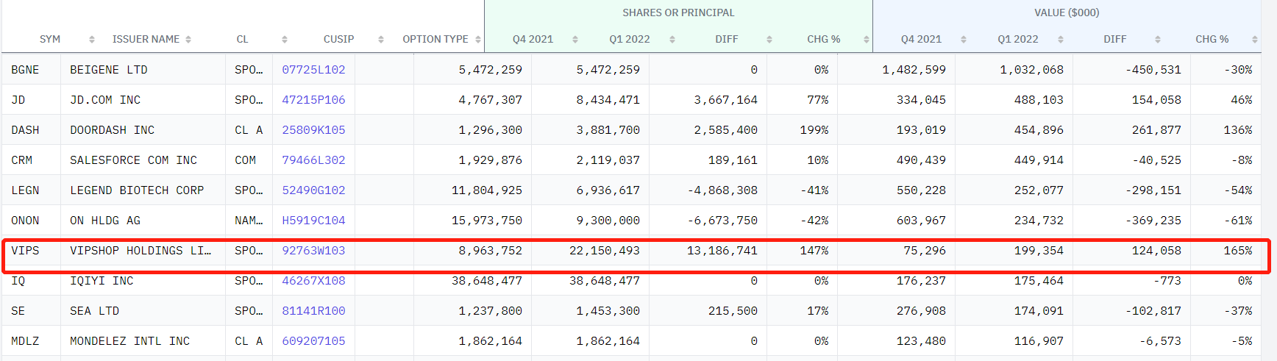Select Sea Ltd Q1 2022 shares 1,453,300
The image size is (1277, 361).
tap(608, 311)
